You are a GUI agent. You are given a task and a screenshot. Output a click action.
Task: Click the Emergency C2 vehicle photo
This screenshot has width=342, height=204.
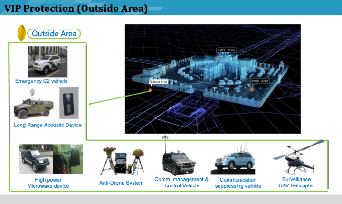click(x=47, y=61)
